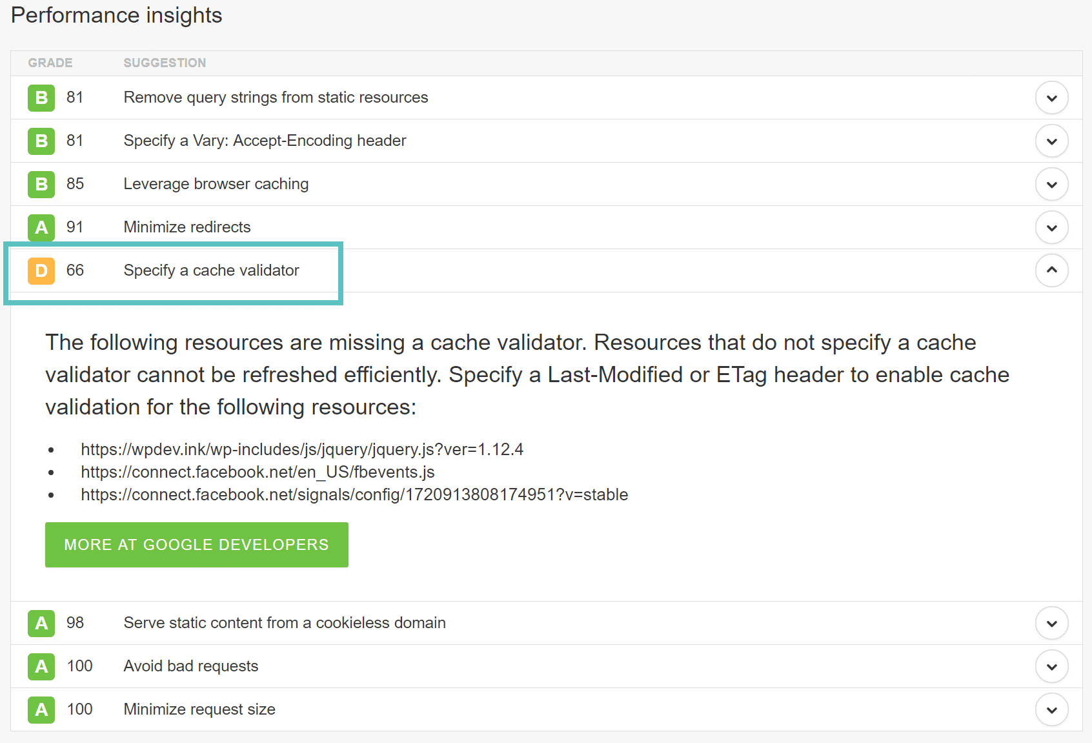Click the A badge beside Avoid bad requests

(41, 666)
